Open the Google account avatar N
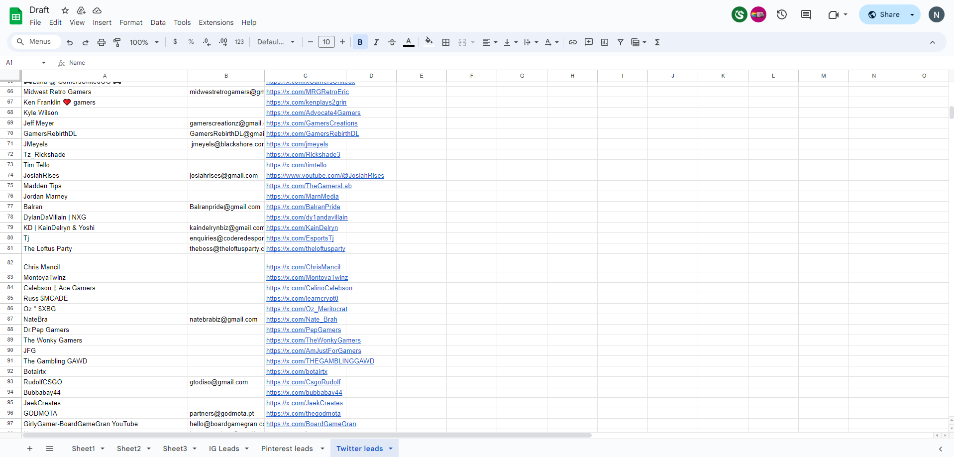The width and height of the screenshot is (954, 457). pos(937,14)
